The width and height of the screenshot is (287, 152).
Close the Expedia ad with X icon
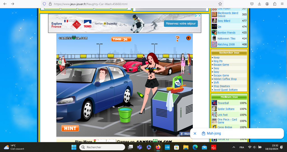200,16
